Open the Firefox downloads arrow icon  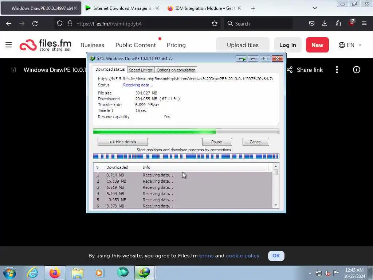pos(325,24)
